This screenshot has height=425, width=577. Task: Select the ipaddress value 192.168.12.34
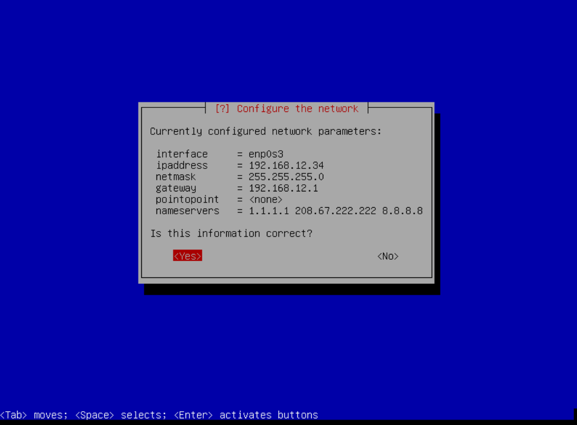click(286, 165)
